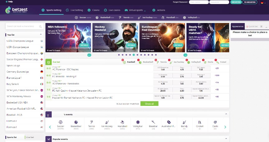Filter live bets by Basketball

click(146, 62)
